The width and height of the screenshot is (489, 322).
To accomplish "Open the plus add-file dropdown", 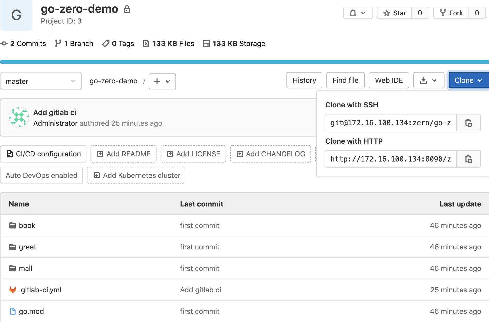I will (162, 81).
